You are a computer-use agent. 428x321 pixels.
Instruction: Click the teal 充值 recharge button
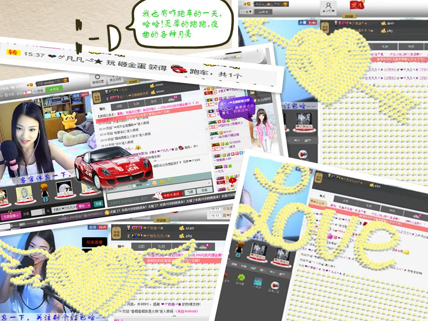(98, 204)
